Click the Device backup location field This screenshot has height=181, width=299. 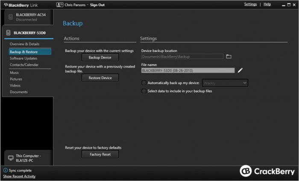point(182,57)
